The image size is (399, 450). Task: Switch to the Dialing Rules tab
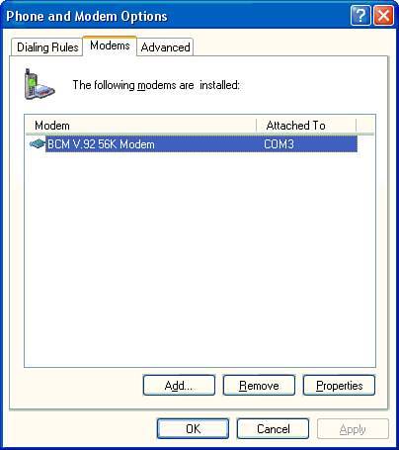coord(47,47)
